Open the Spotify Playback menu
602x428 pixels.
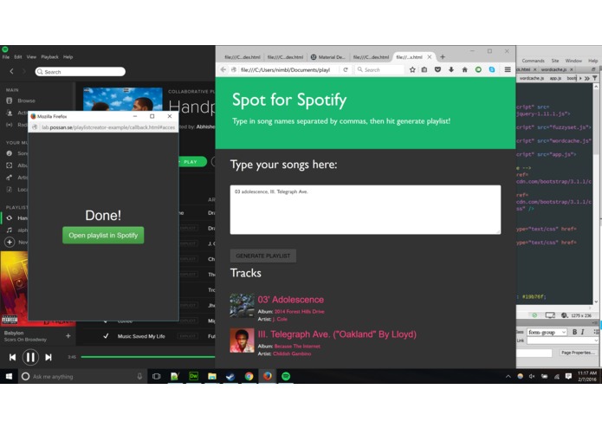pos(50,57)
